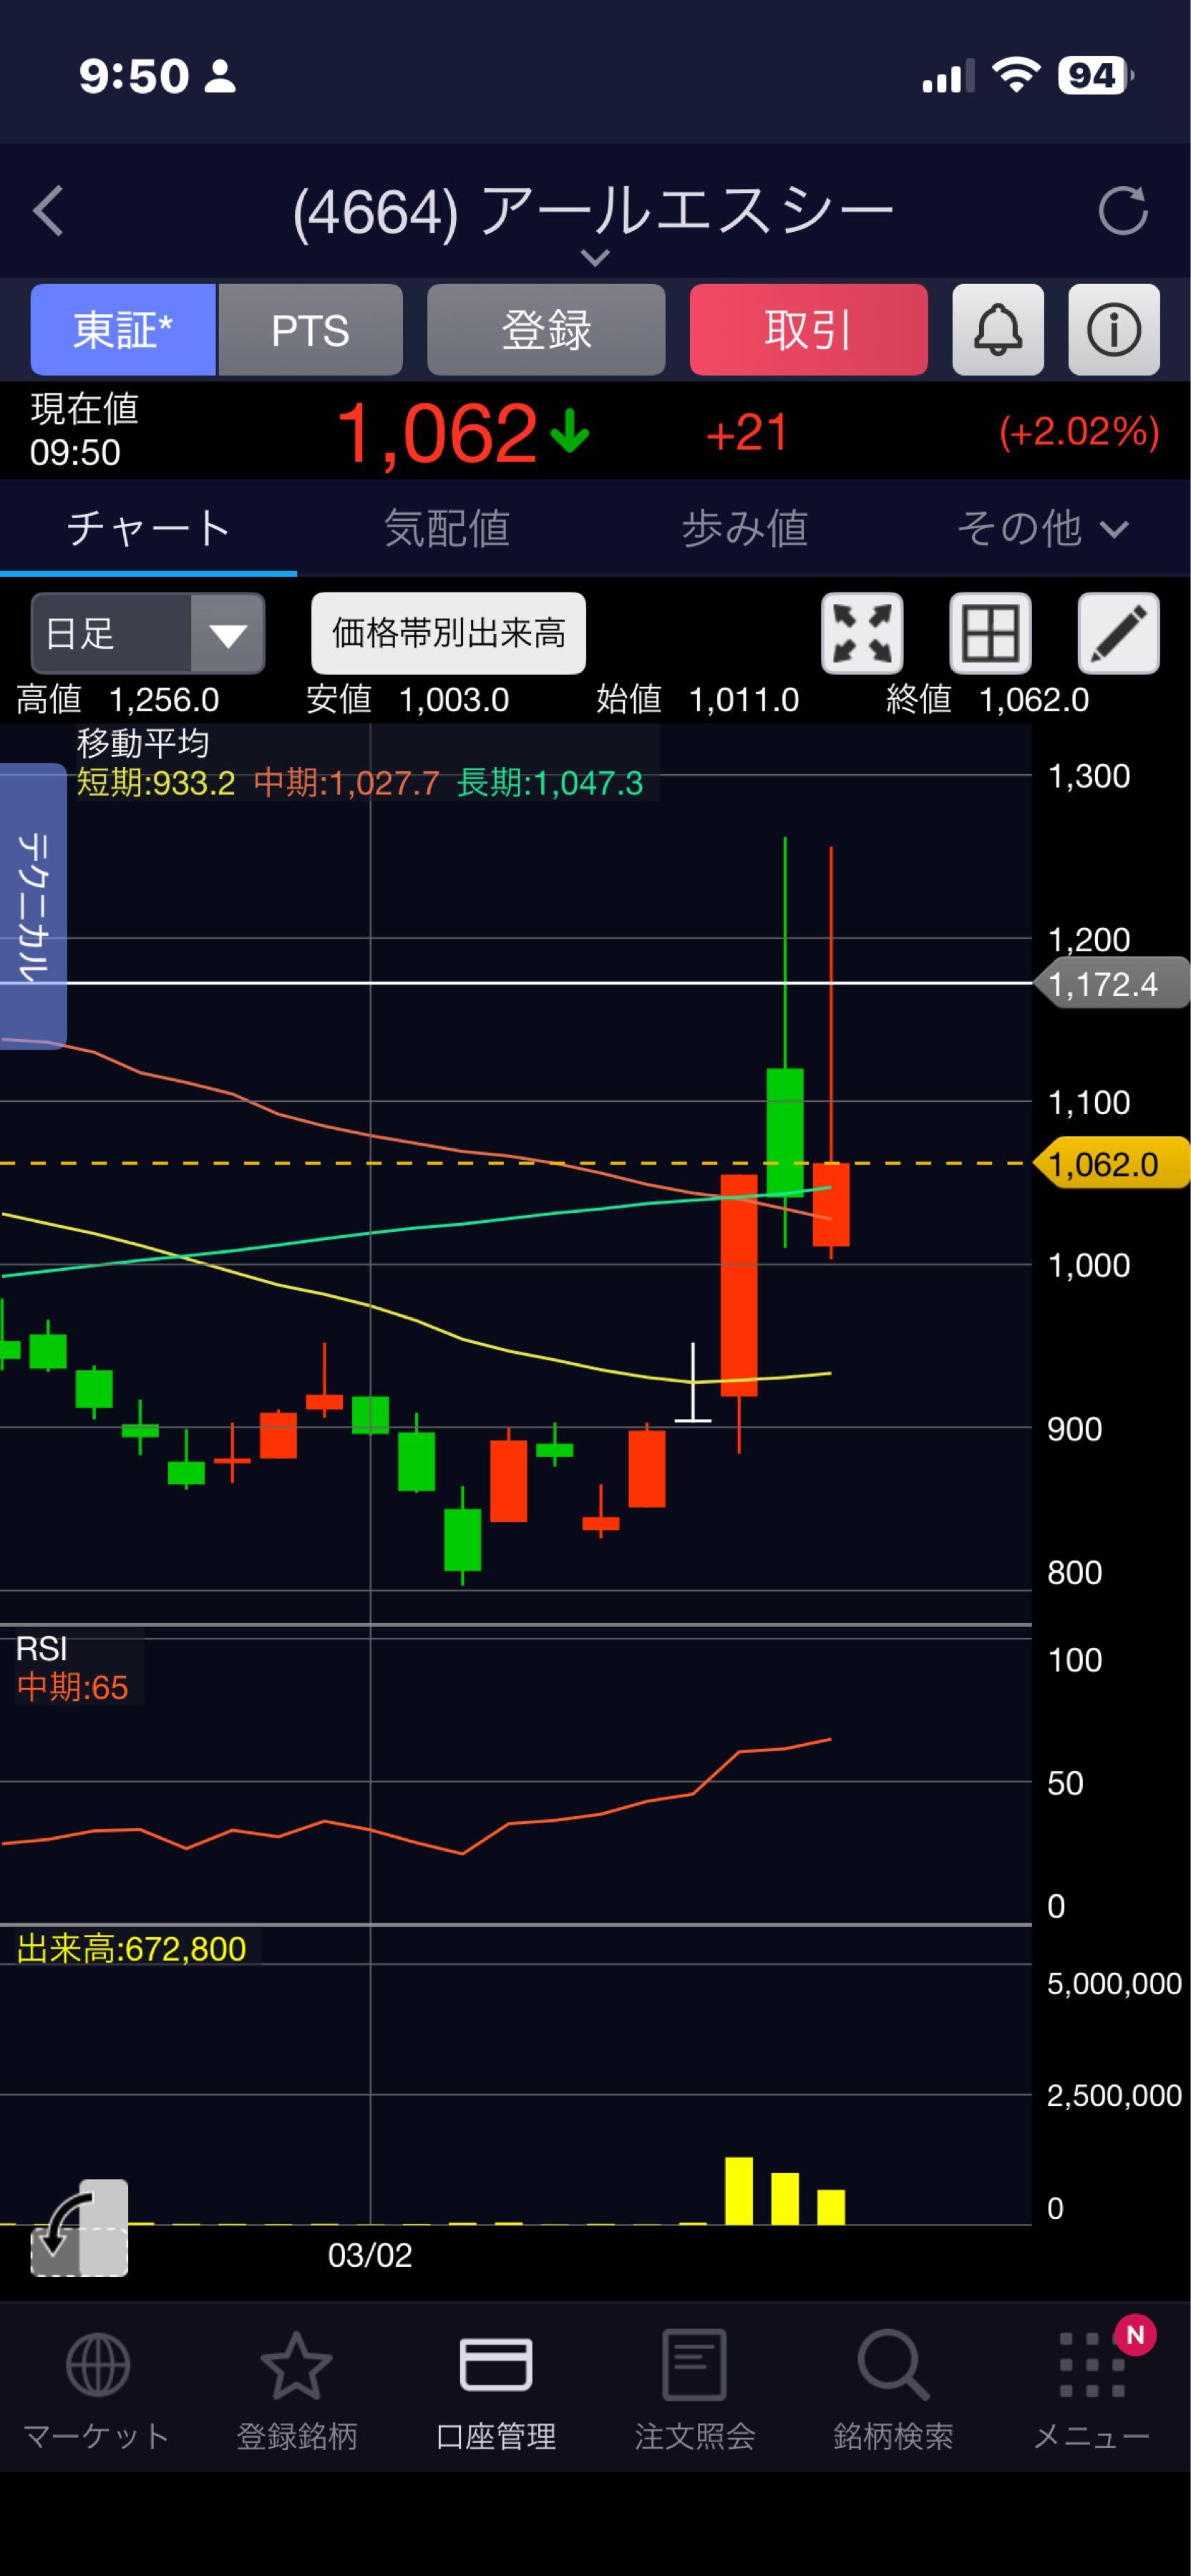Open price alert bell settings
Image resolution: width=1191 pixels, height=2576 pixels.
click(x=997, y=330)
